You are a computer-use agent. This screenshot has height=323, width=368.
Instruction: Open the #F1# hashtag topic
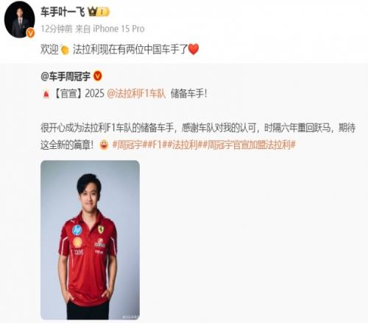156,145
